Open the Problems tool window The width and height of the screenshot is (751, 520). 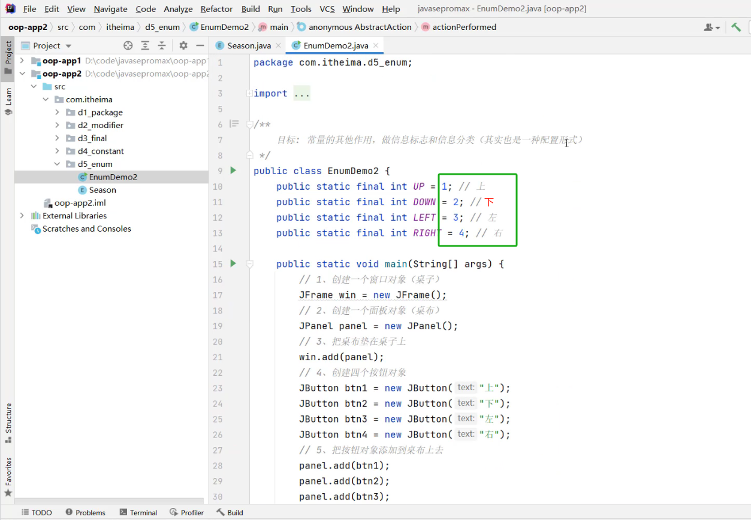(85, 512)
